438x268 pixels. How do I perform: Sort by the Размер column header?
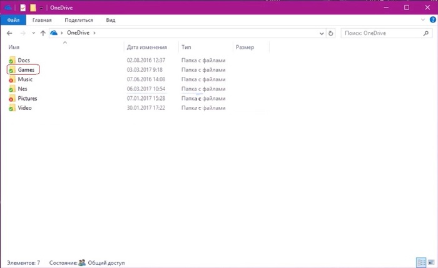[x=245, y=47]
